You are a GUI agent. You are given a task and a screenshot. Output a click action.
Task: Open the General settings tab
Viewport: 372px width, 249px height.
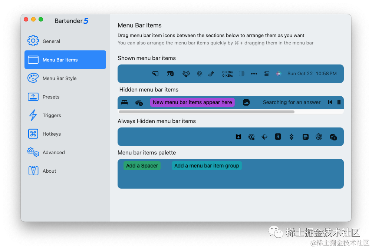(x=51, y=41)
